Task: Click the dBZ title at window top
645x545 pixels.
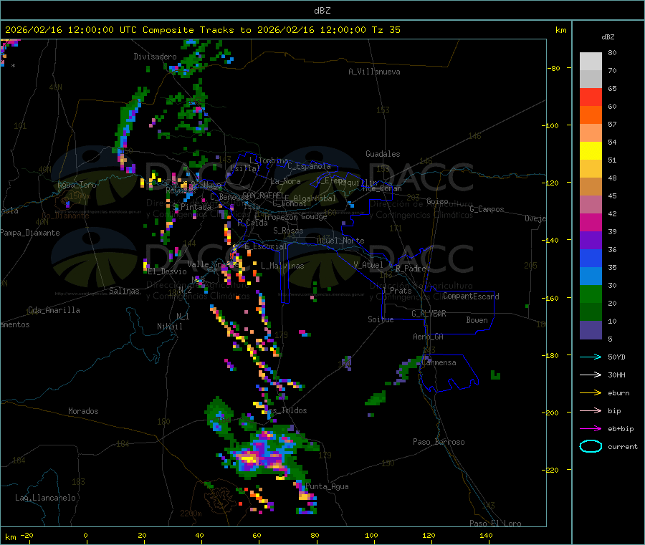Action: (322, 11)
